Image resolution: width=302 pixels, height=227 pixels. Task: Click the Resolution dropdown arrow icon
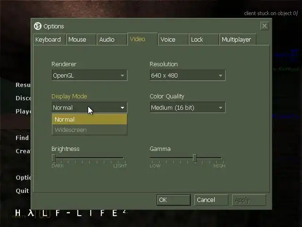(x=220, y=76)
